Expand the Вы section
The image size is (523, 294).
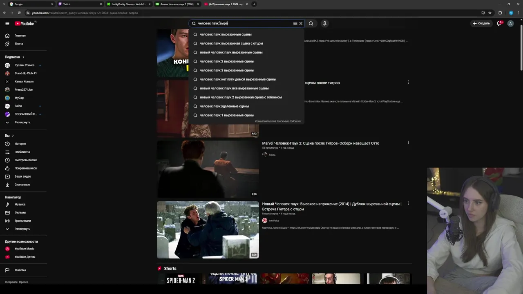pyautogui.click(x=9, y=136)
